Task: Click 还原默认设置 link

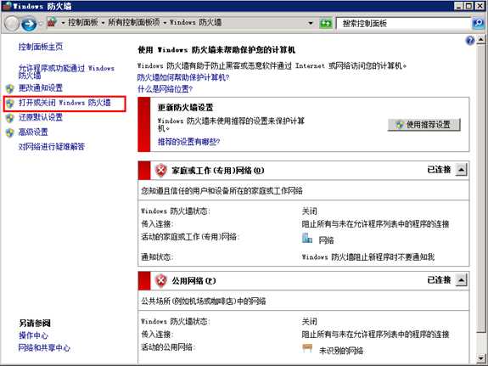Action: (41, 117)
